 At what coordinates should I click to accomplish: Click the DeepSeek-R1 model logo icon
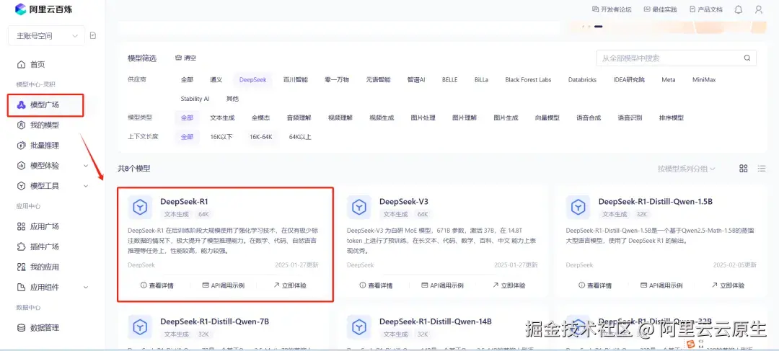pyautogui.click(x=140, y=207)
